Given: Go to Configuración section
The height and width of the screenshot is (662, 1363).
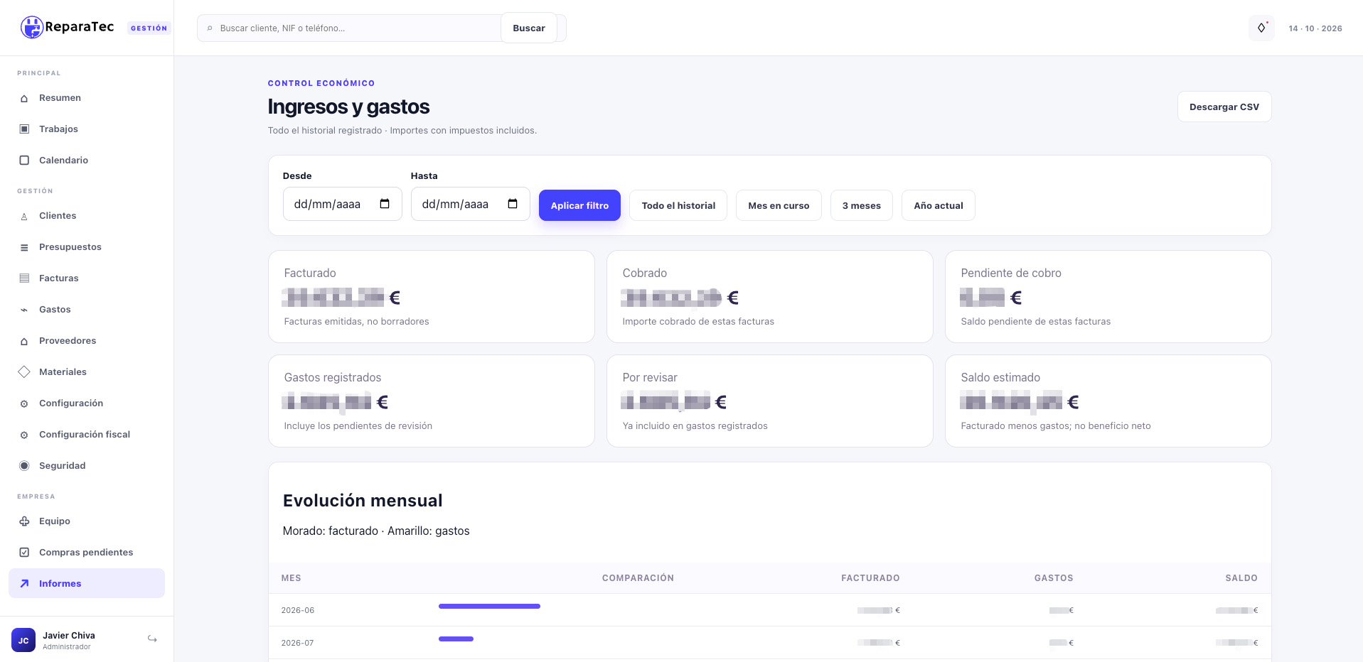Looking at the screenshot, I should [x=87, y=403].
